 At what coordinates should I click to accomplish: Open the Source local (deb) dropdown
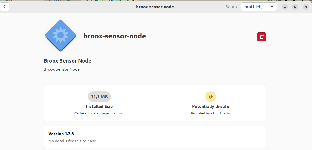point(259,7)
